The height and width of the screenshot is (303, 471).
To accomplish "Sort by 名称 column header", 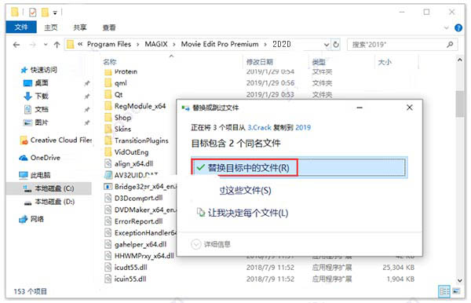I will click(110, 62).
